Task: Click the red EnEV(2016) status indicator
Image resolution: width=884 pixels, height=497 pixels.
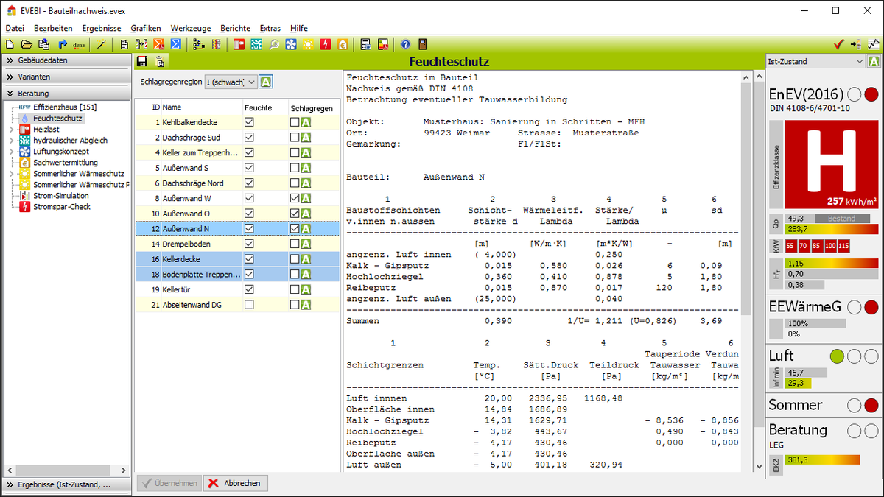Action: (871, 94)
